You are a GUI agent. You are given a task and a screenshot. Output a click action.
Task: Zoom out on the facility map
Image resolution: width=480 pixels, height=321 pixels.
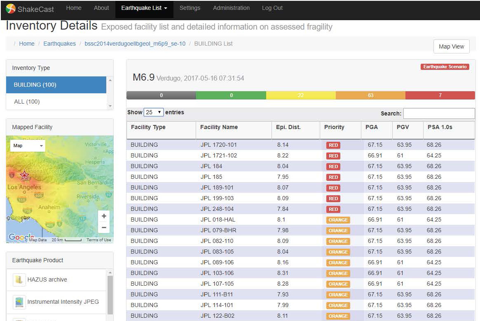[104, 227]
